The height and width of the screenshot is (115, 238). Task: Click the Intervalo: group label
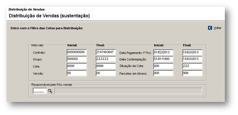(38, 45)
